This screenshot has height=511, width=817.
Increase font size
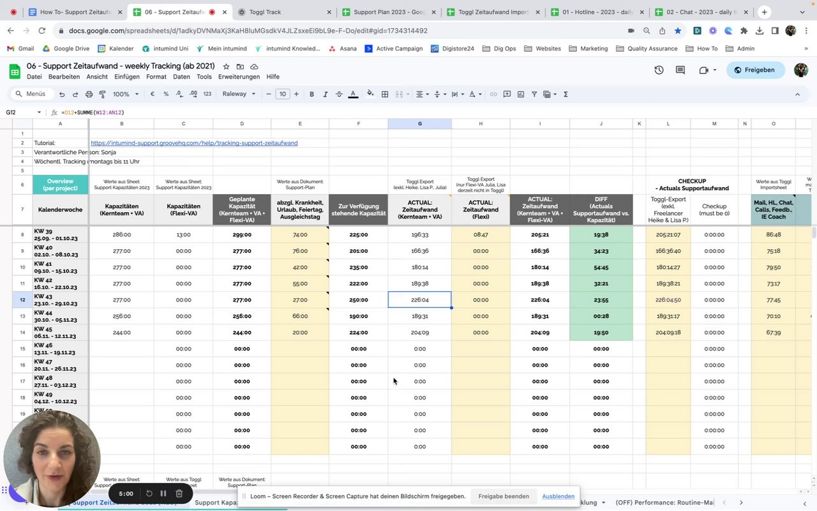point(296,94)
